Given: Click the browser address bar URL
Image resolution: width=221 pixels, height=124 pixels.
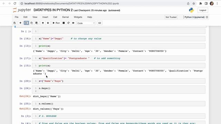Looking at the screenshot, I should 71,3.
